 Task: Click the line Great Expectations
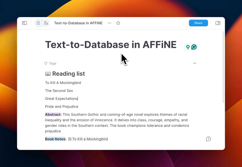coord(61,99)
